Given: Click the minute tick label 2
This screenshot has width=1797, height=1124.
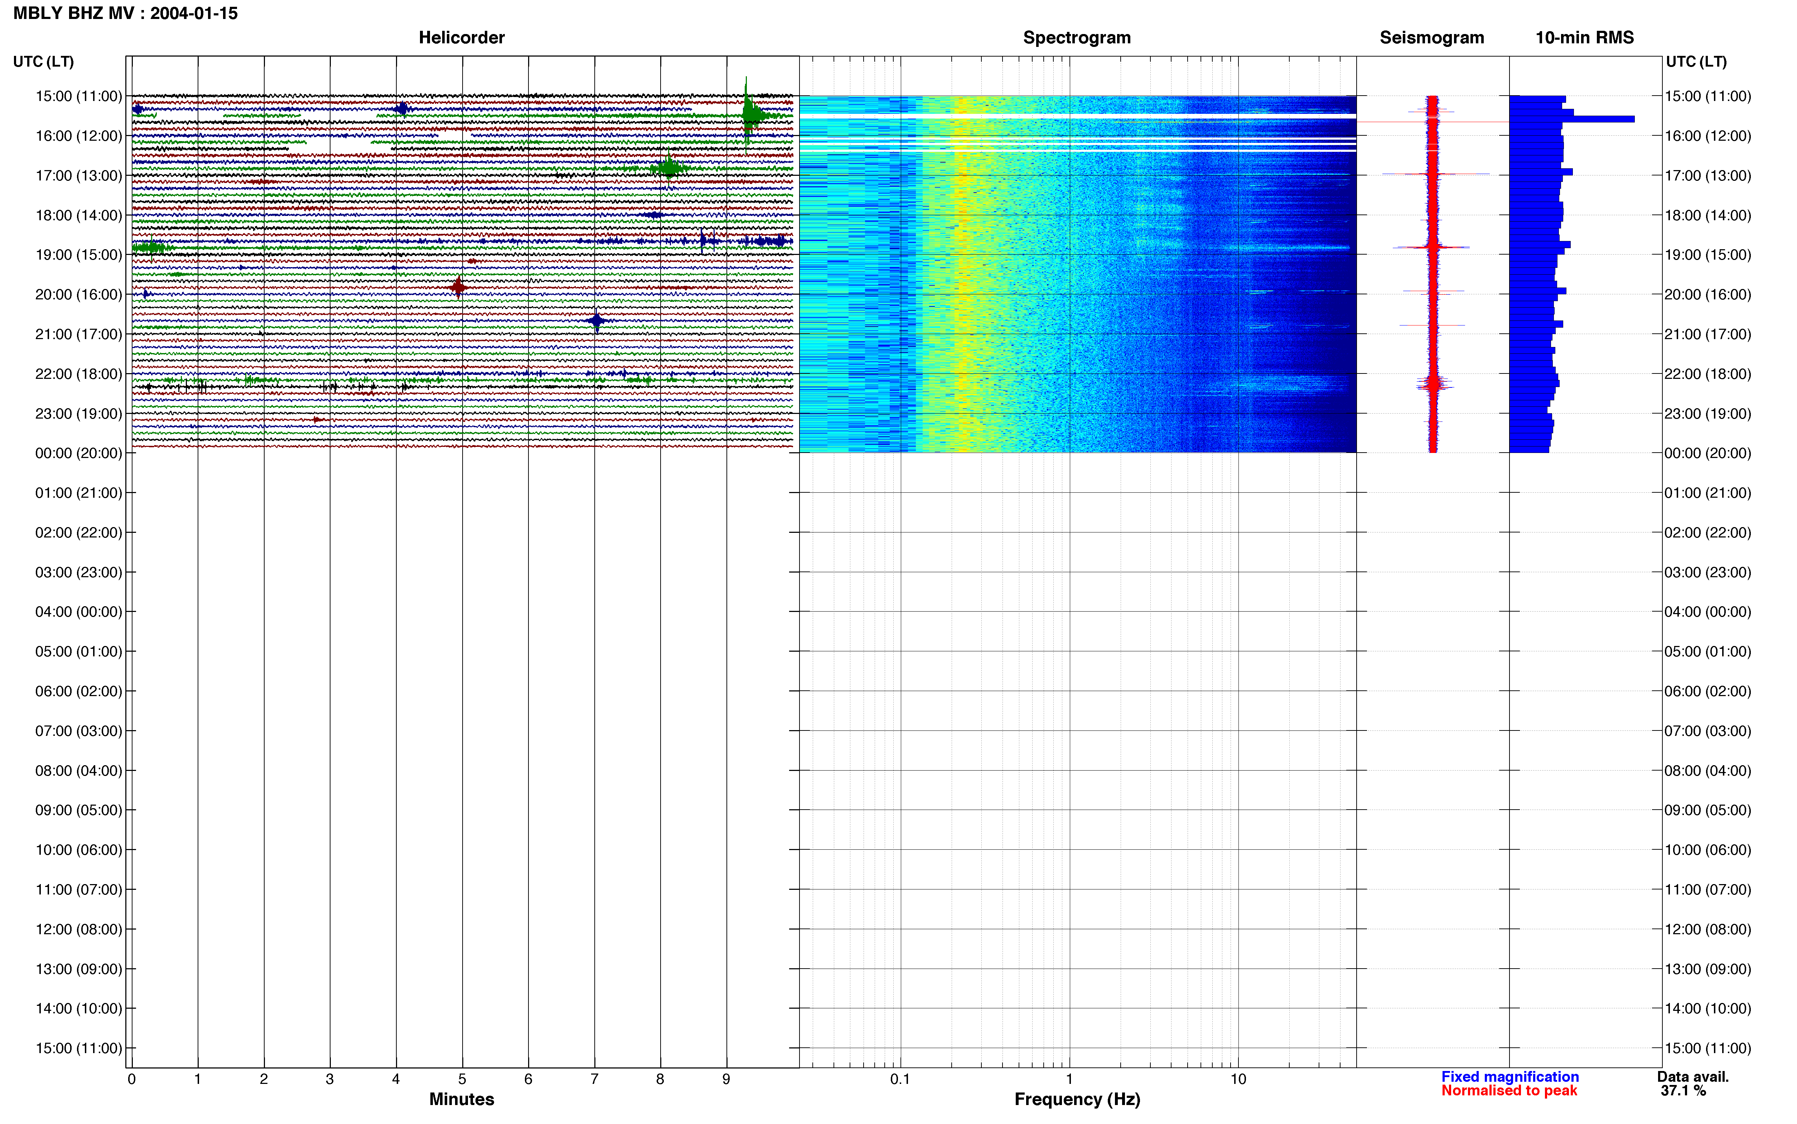Looking at the screenshot, I should pyautogui.click(x=264, y=1079).
